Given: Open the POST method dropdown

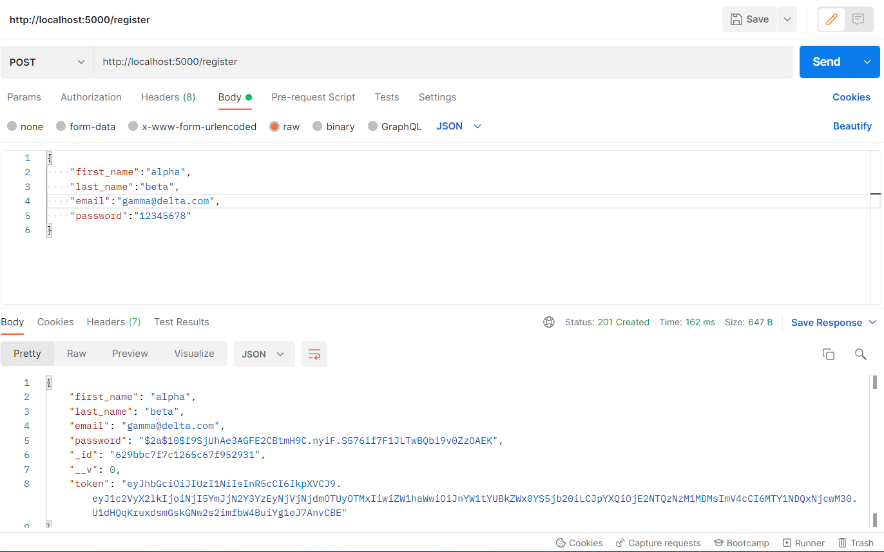Looking at the screenshot, I should (x=47, y=62).
